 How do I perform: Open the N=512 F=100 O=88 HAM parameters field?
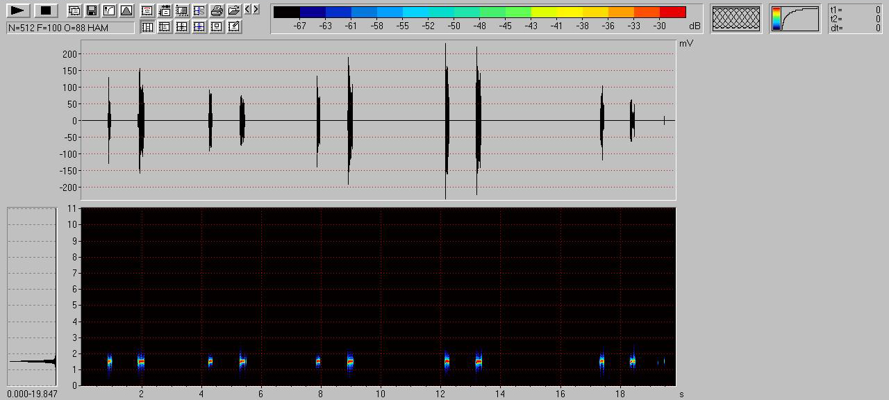[70, 28]
